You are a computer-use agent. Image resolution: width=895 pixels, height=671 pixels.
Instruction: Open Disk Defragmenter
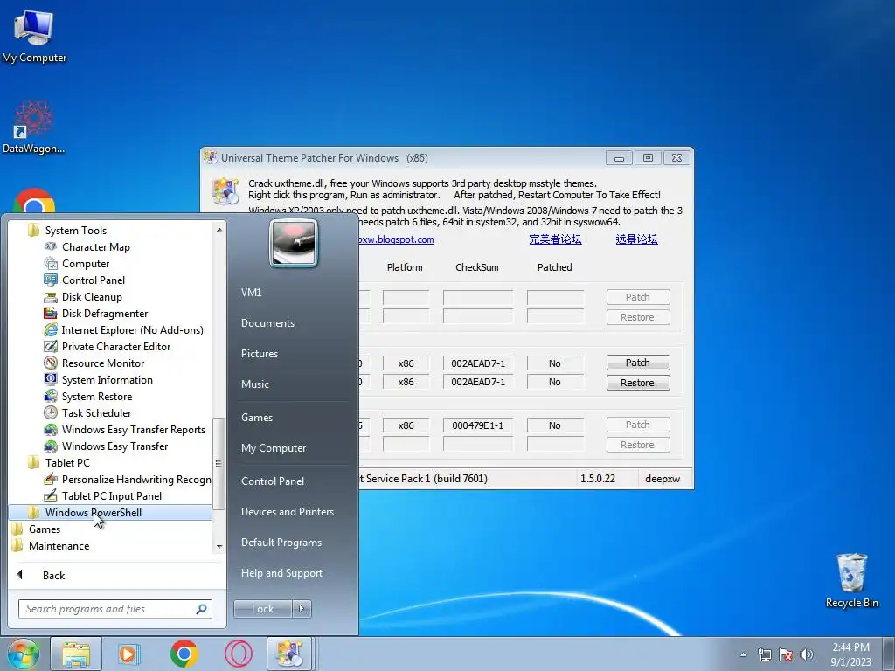click(105, 314)
